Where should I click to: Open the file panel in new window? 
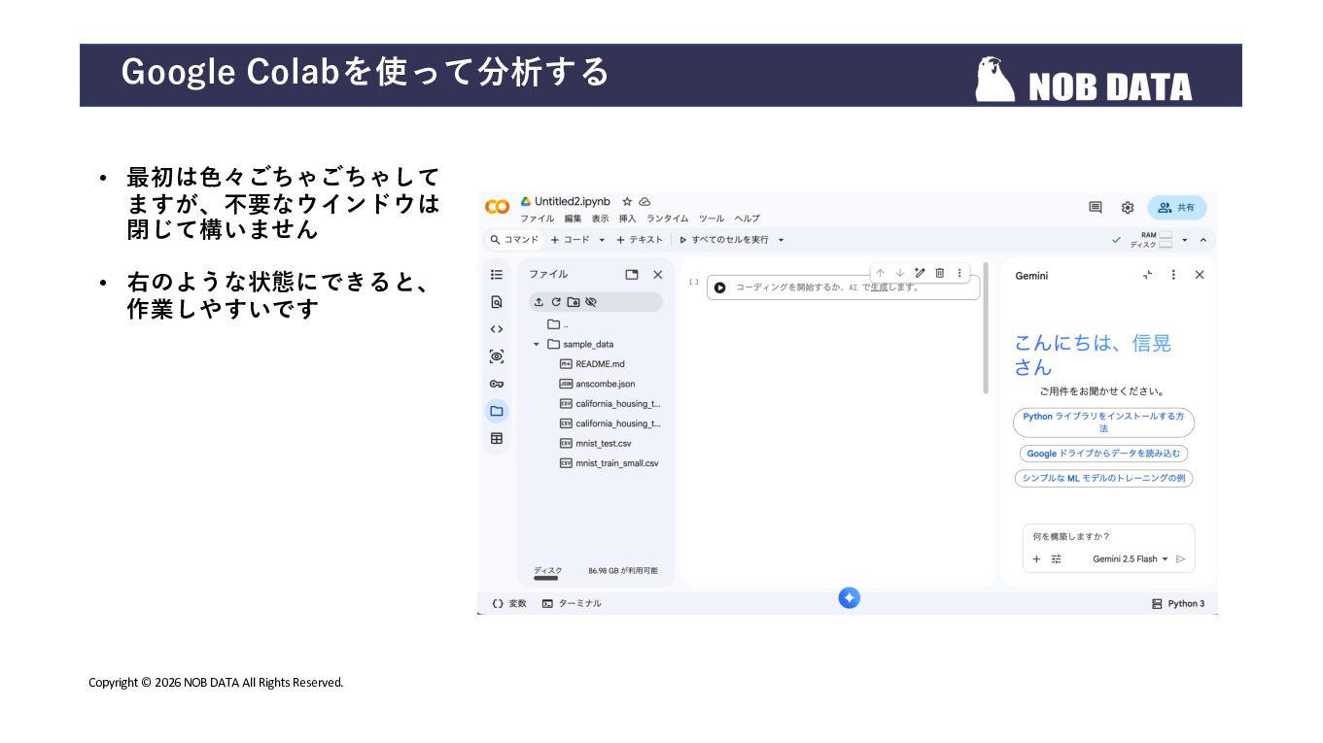[632, 275]
